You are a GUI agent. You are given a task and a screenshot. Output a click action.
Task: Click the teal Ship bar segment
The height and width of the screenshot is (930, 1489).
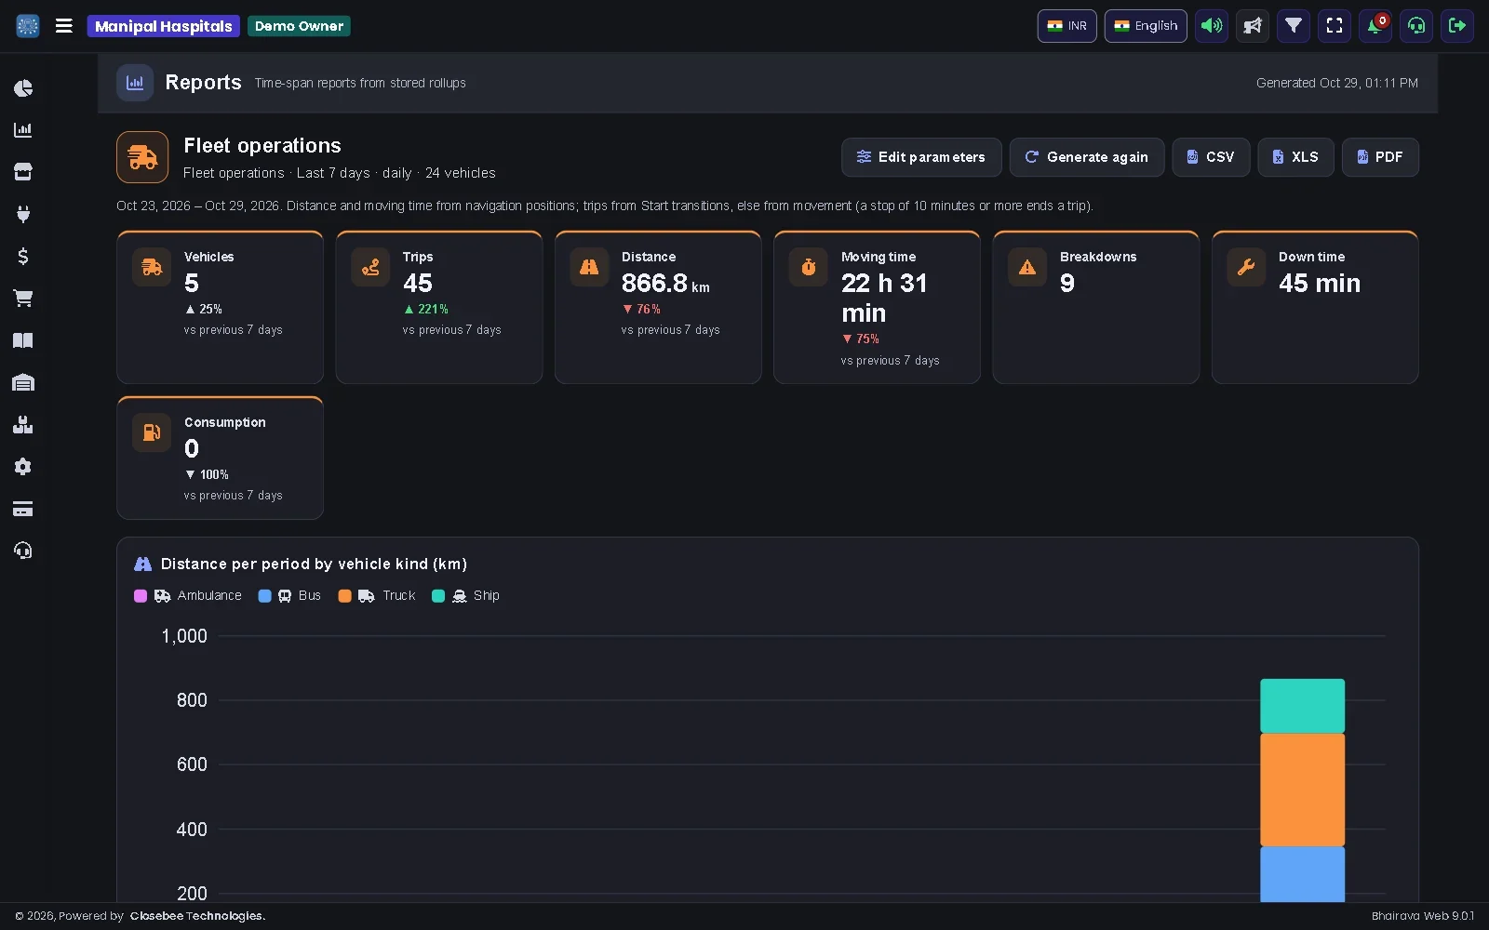pos(1302,706)
